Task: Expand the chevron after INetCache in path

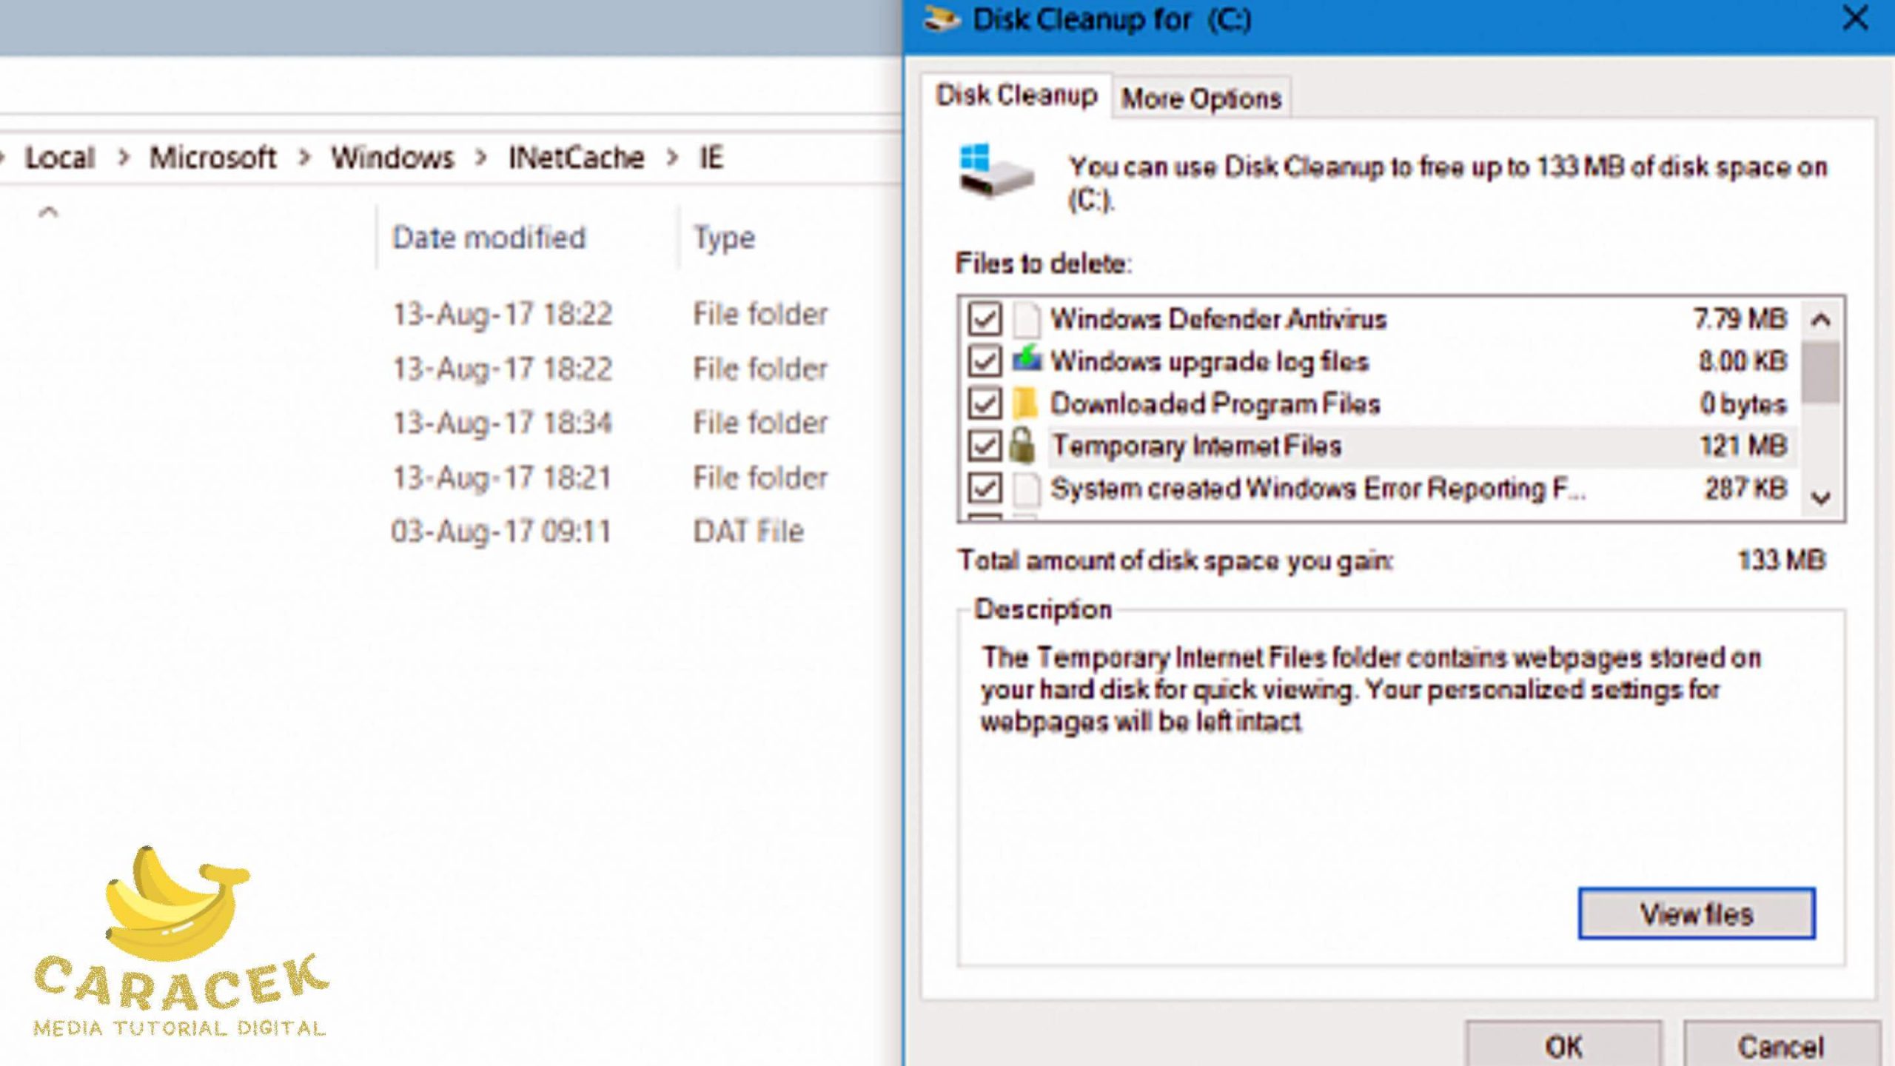Action: 672,158
